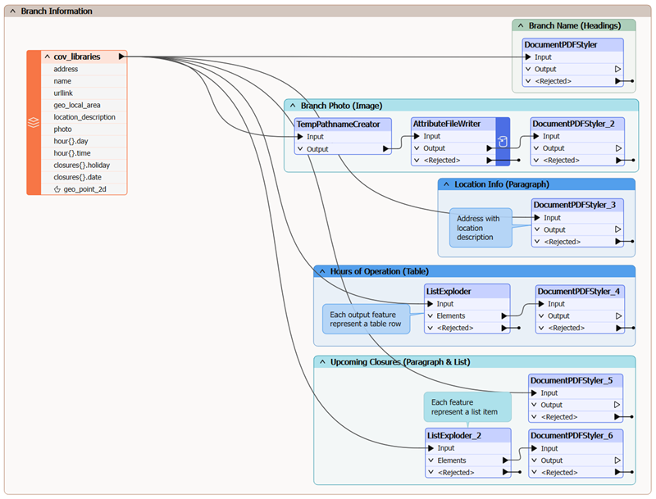Click ListExploder Input port arrow
Screen dimensions: 656x499
tap(430, 304)
